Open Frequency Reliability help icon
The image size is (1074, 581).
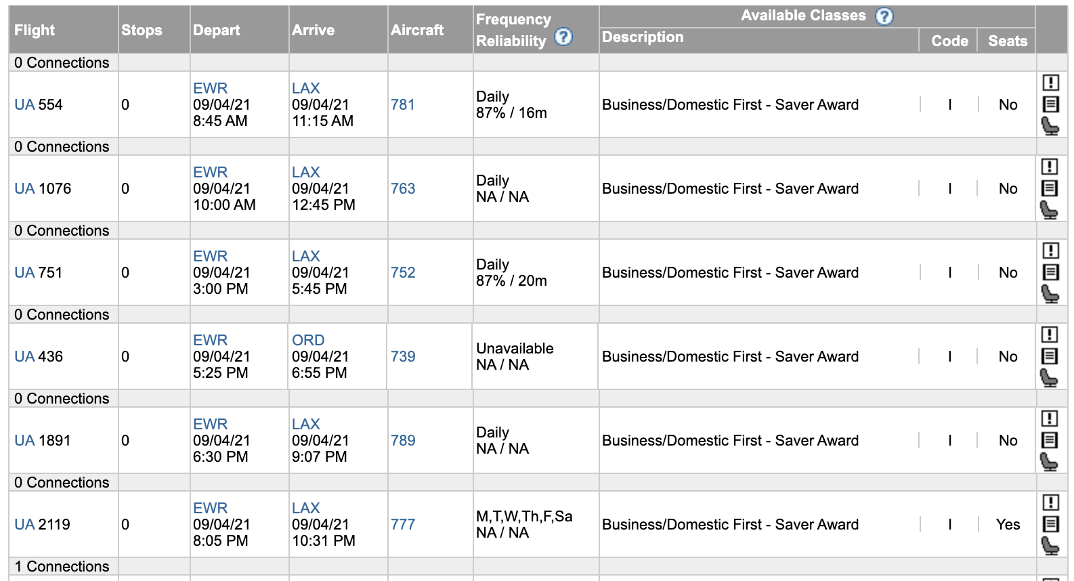tap(563, 37)
